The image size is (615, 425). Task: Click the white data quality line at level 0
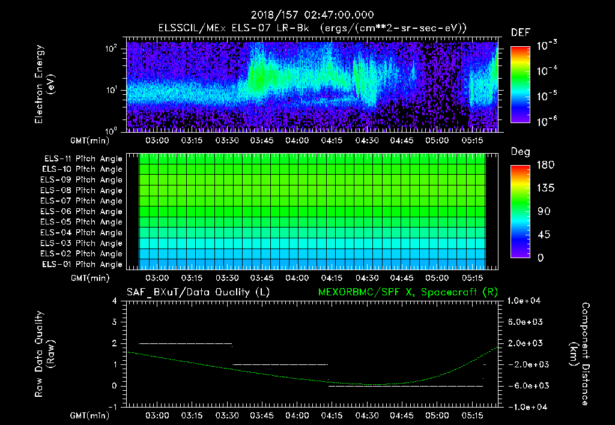(x=405, y=386)
